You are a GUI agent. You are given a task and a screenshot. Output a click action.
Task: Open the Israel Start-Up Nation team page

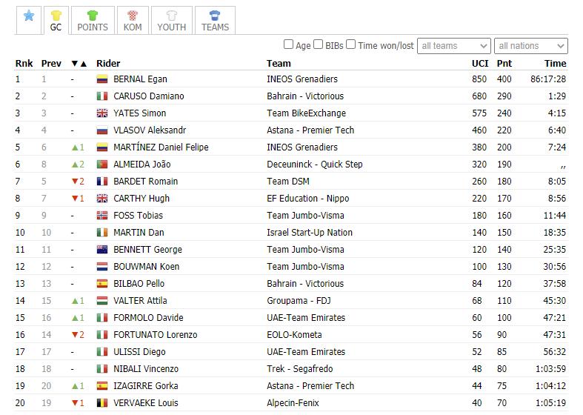point(310,233)
